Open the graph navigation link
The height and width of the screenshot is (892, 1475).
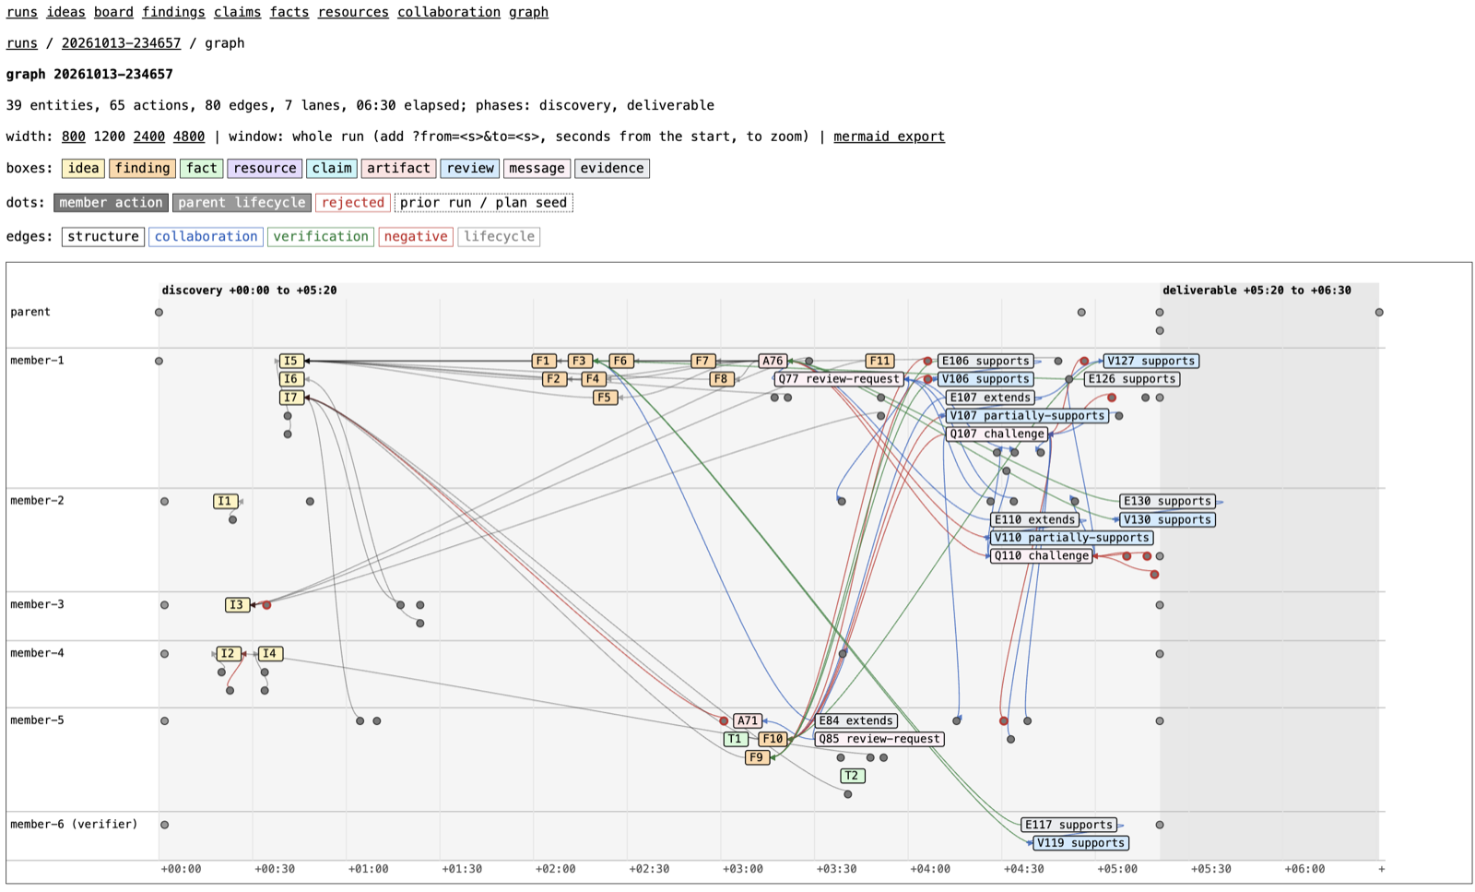pos(528,12)
